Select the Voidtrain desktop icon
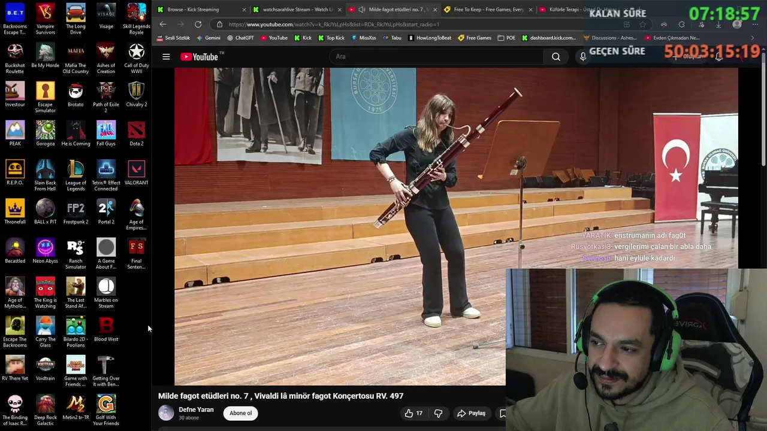This screenshot has height=431, width=767. coord(46,368)
